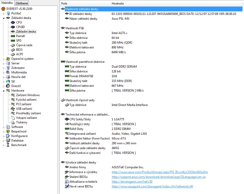Select Prostředky zařízení in tree
The image size is (244, 194).
pos(29,113)
